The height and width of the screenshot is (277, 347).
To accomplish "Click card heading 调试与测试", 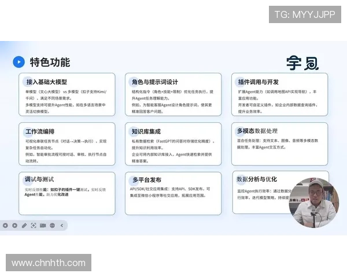I will (x=39, y=179).
